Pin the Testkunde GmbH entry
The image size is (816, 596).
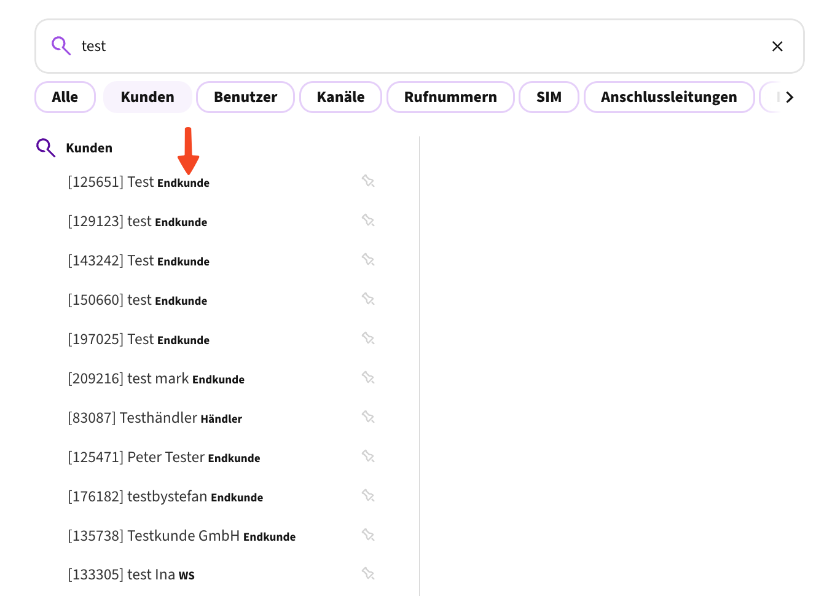[x=368, y=535]
